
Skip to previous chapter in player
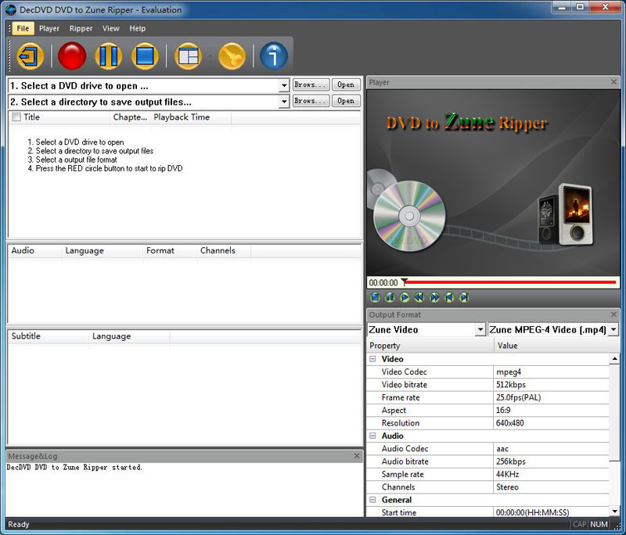coord(449,297)
